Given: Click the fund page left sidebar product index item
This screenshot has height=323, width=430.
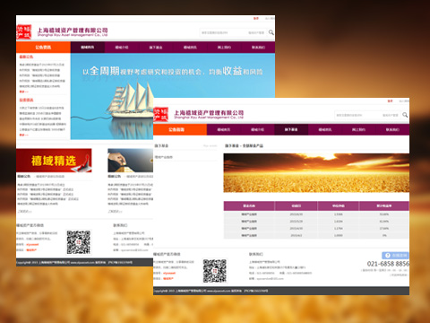Looking at the screenshot, I should click(164, 157).
